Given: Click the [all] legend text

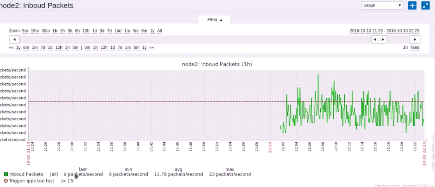Looking at the screenshot, I should pos(54,174).
